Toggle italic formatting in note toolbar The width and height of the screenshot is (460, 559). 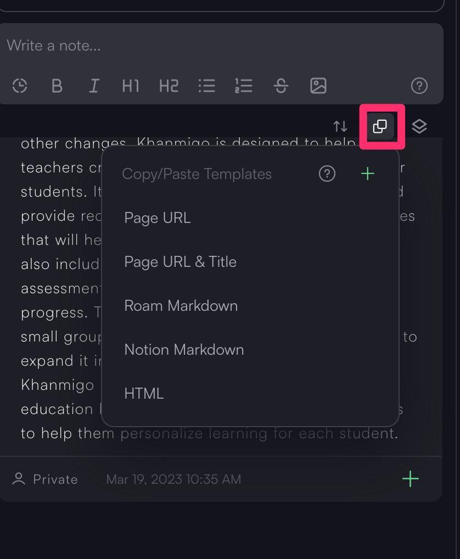coord(94,86)
